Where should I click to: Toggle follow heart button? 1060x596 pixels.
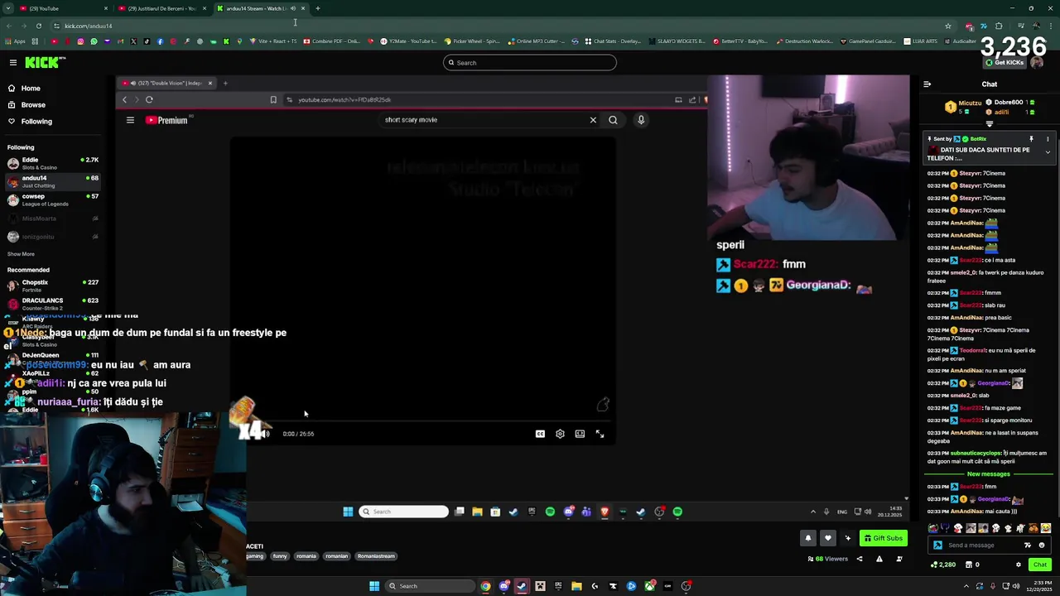pos(827,538)
